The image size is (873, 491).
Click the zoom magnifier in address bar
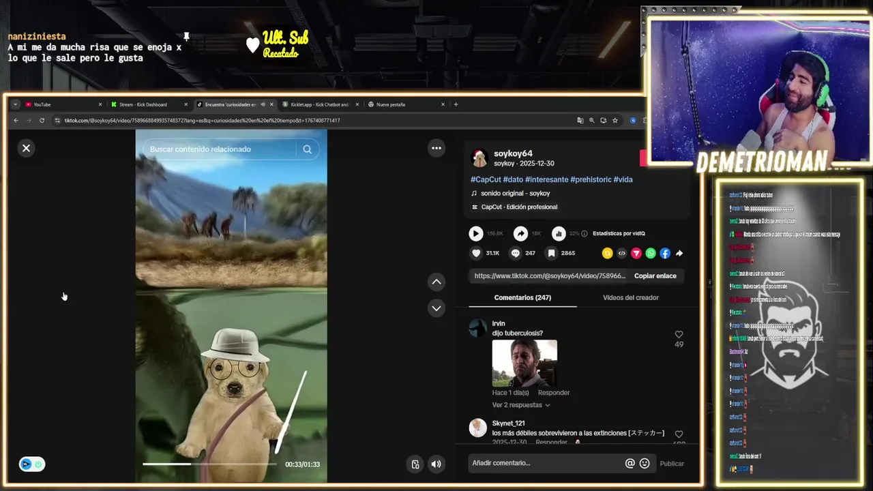[592, 121]
